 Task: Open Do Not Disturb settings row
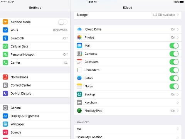(x=35, y=93)
